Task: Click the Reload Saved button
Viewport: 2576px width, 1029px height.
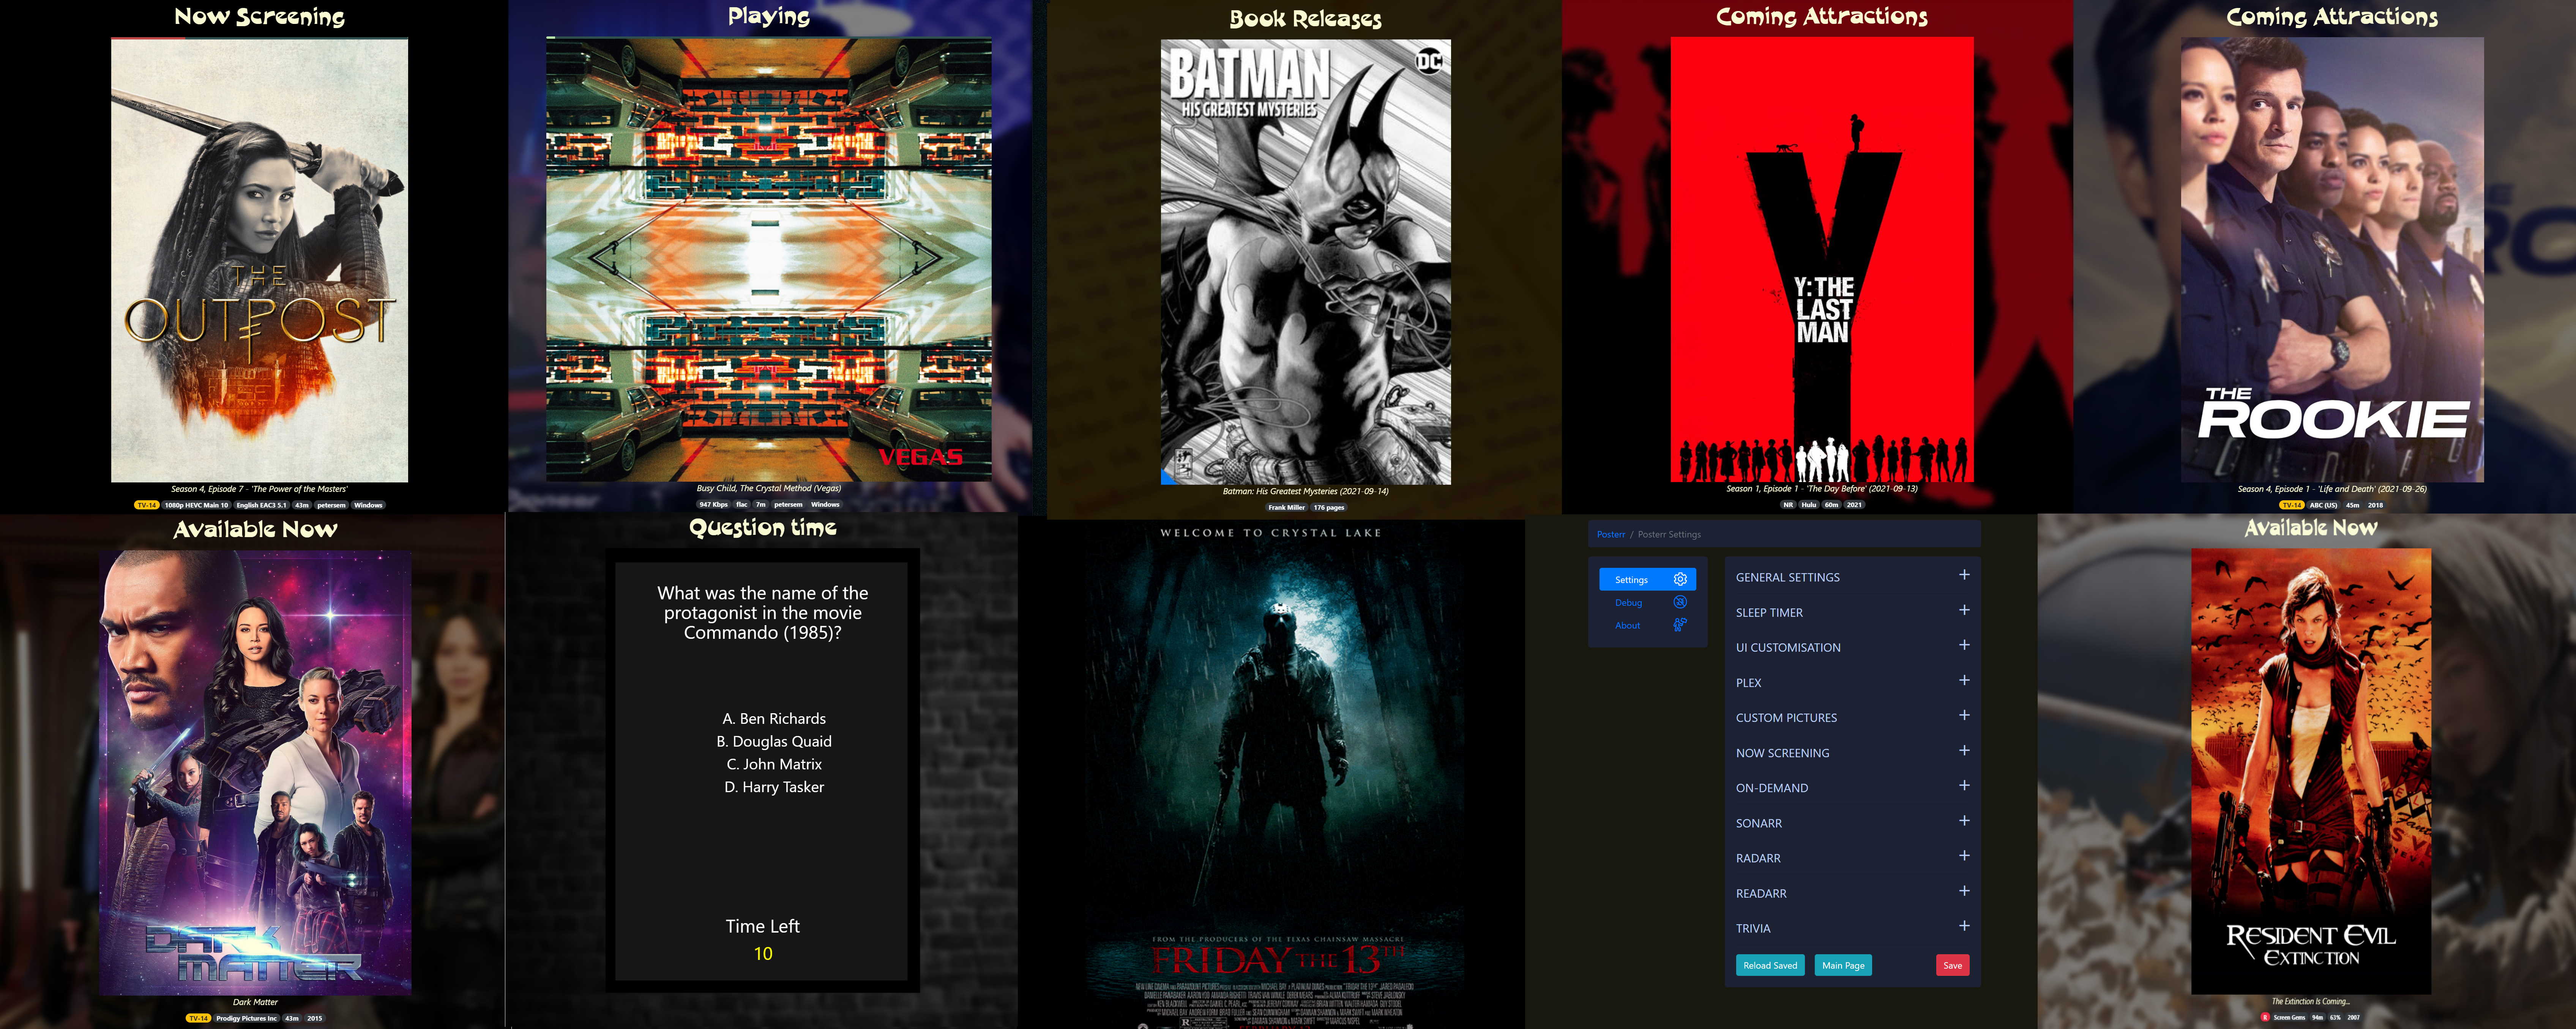Action: click(x=1770, y=965)
